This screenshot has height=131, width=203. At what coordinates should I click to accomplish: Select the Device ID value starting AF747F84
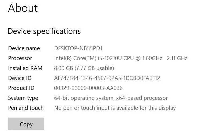(x=107, y=78)
